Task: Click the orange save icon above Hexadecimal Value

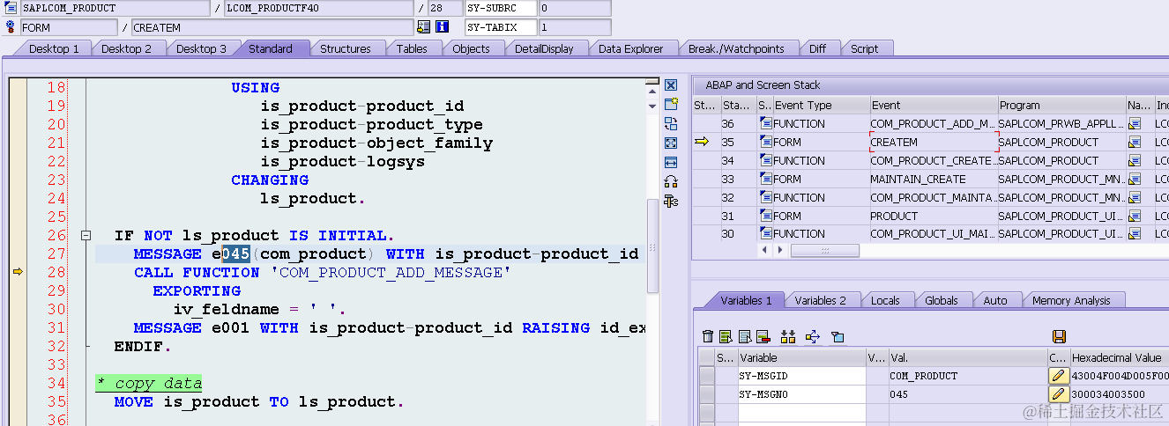Action: (x=1059, y=336)
